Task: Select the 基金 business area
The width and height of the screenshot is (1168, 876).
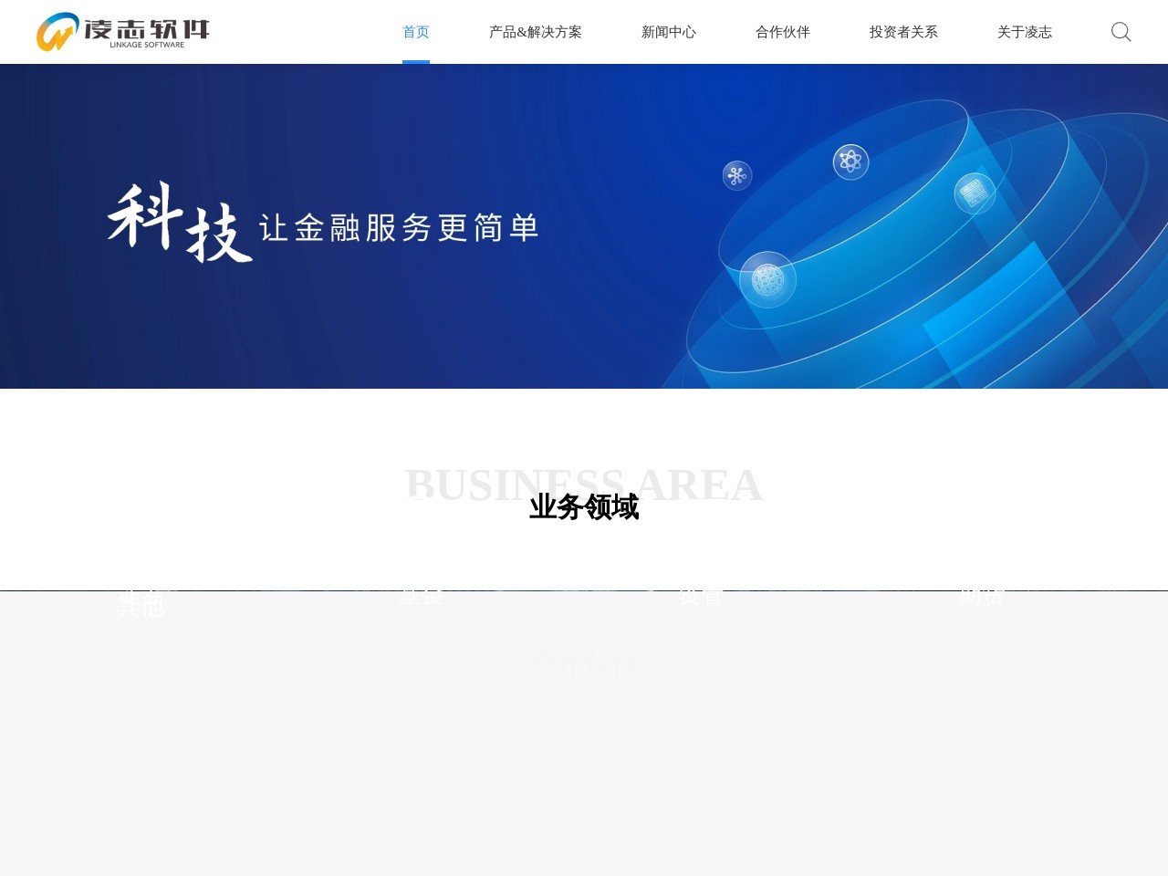Action: (422, 598)
